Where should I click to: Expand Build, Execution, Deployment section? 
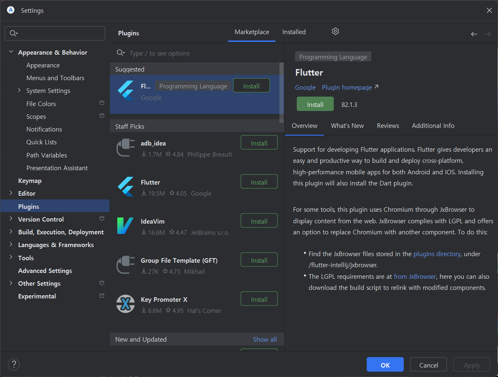[11, 232]
